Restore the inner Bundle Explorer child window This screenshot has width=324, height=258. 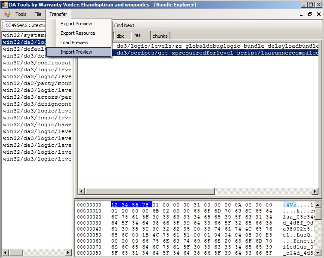pos(310,14)
